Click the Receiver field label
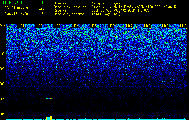The width and height of the screenshot is (189, 120). coord(61,10)
